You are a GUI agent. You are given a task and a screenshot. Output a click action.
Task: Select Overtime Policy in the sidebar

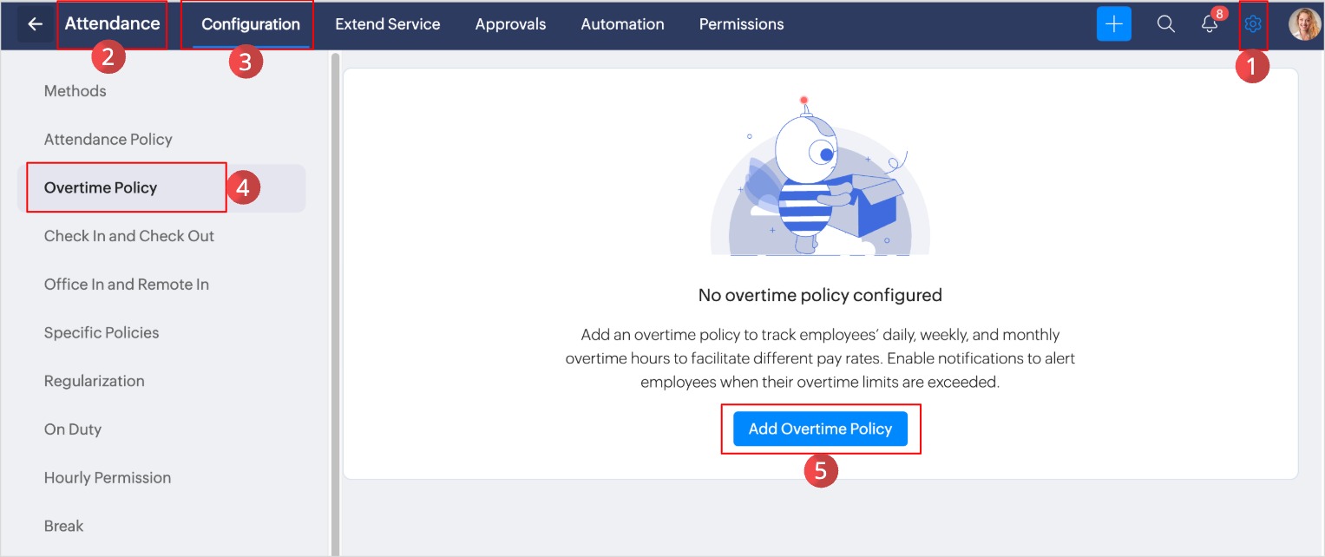click(161, 188)
